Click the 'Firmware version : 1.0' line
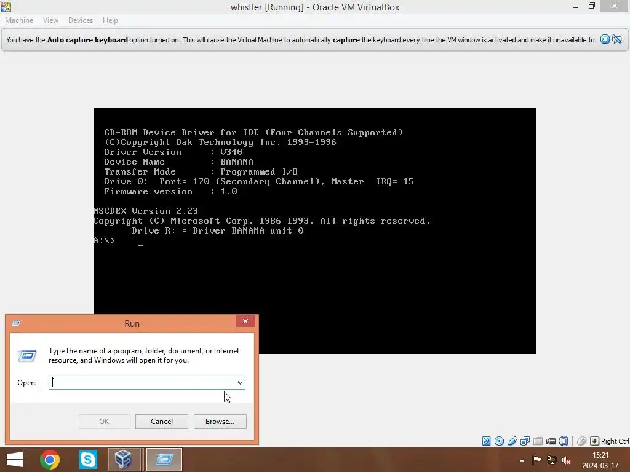630x472 pixels. coord(170,192)
